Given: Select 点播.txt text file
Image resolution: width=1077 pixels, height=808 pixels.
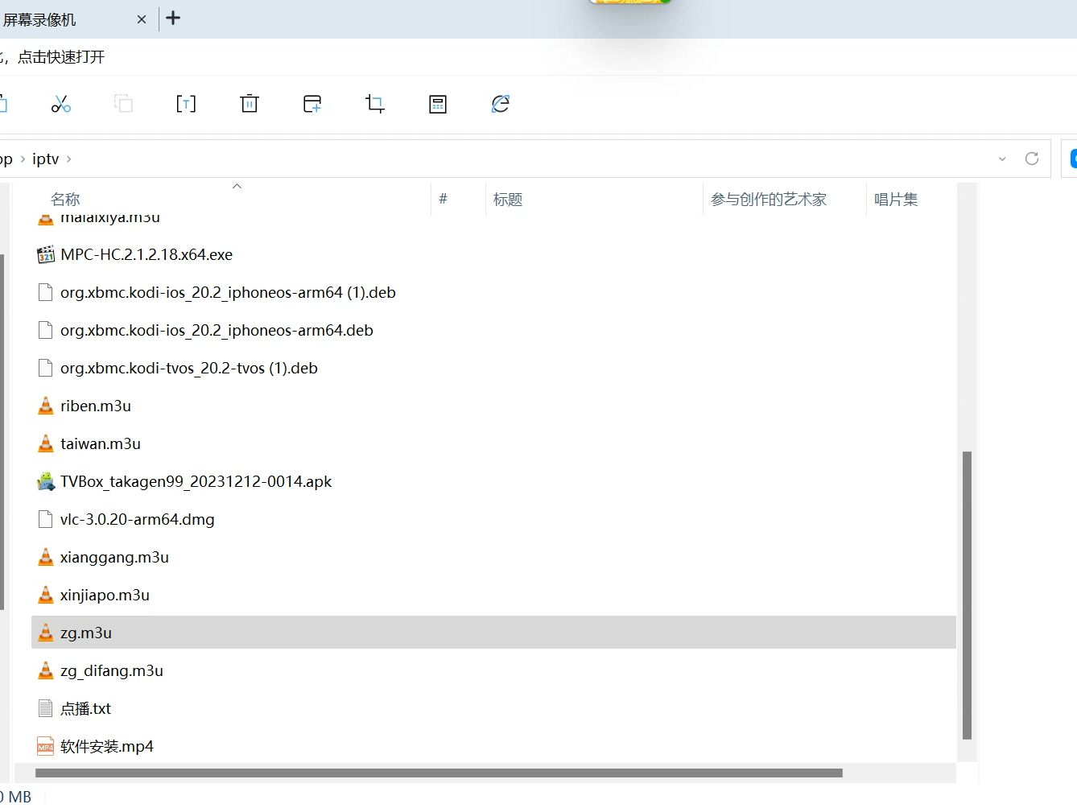Looking at the screenshot, I should [86, 708].
